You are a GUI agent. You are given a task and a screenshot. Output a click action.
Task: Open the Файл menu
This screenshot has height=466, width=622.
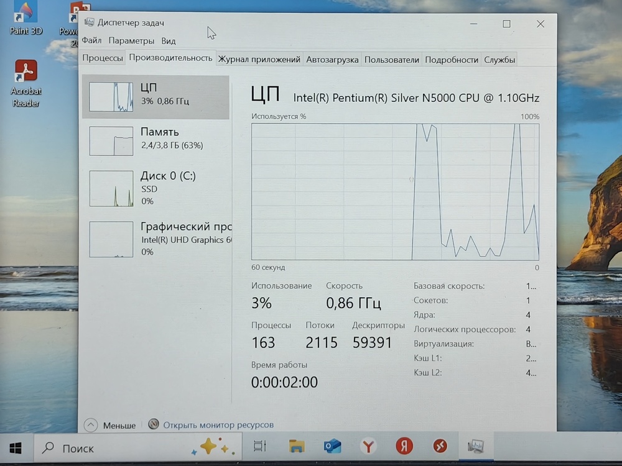pos(91,41)
